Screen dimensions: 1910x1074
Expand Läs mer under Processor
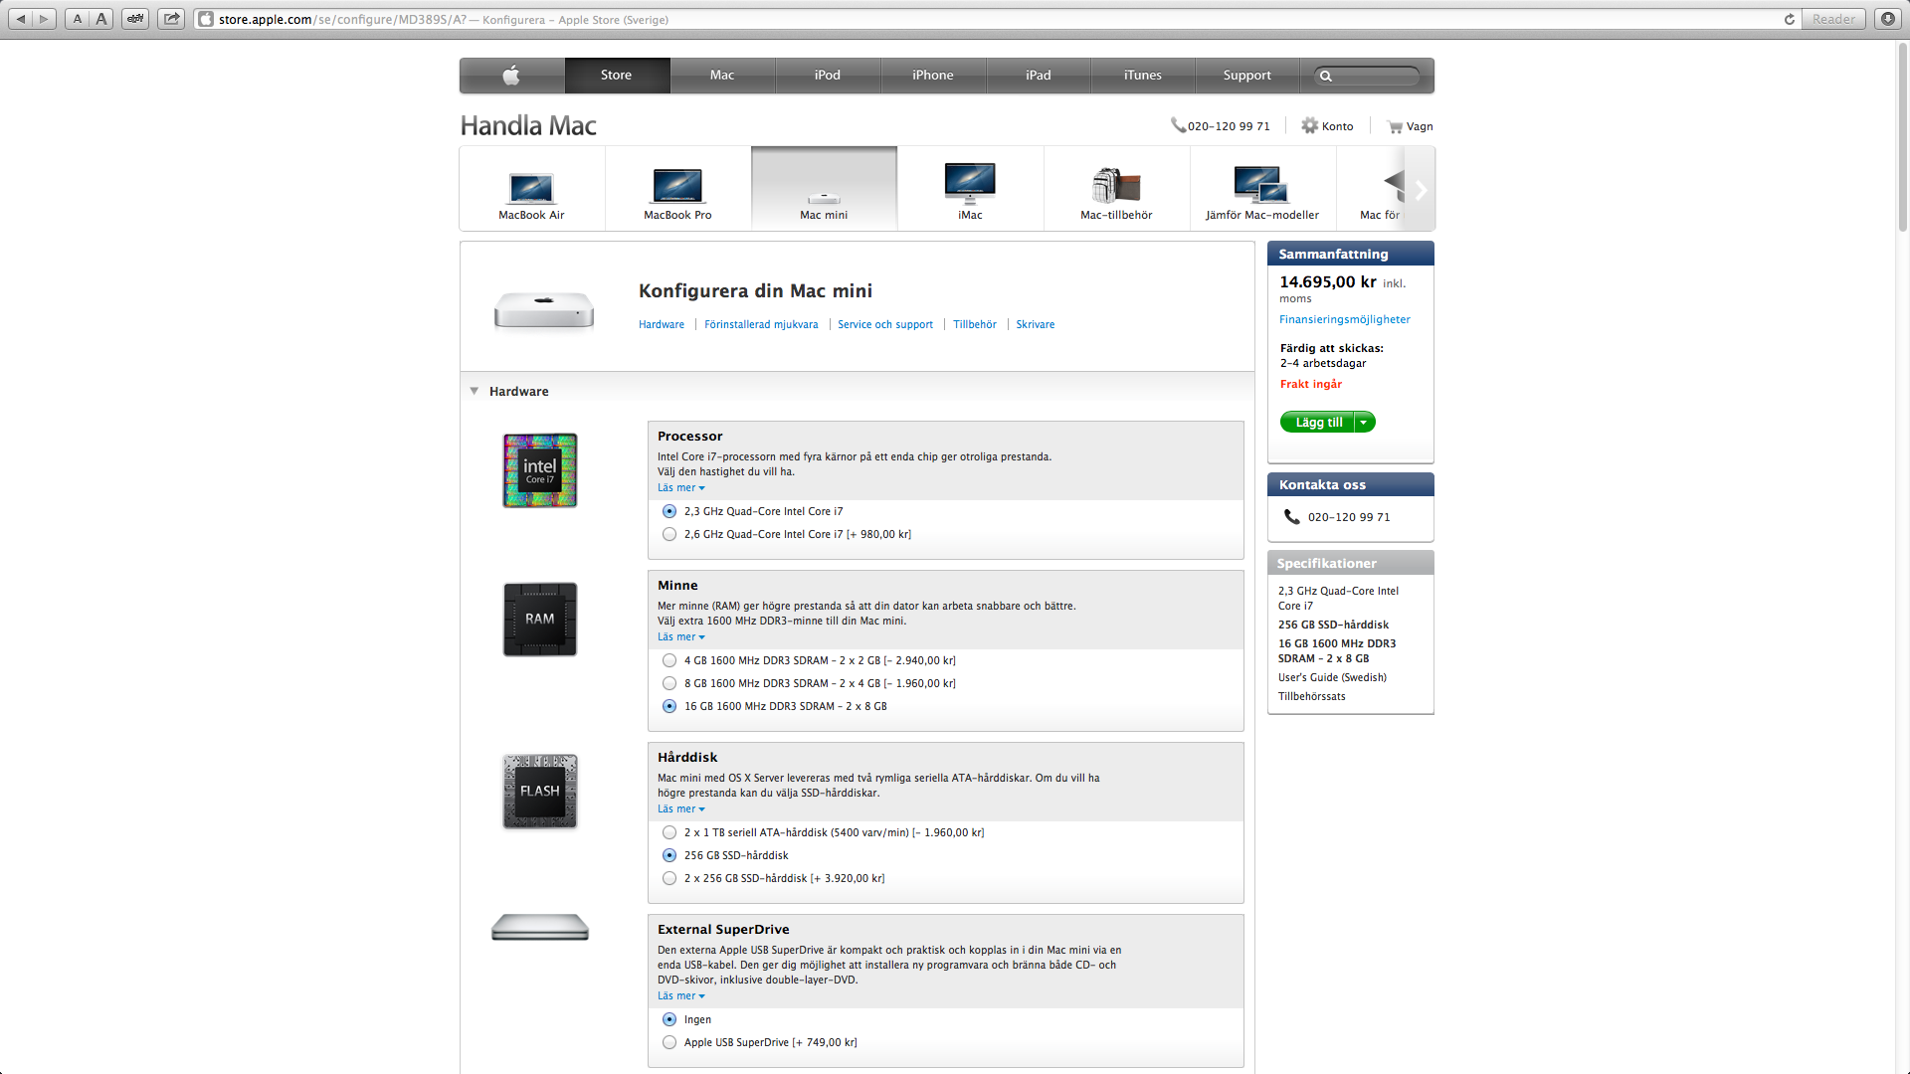click(680, 488)
